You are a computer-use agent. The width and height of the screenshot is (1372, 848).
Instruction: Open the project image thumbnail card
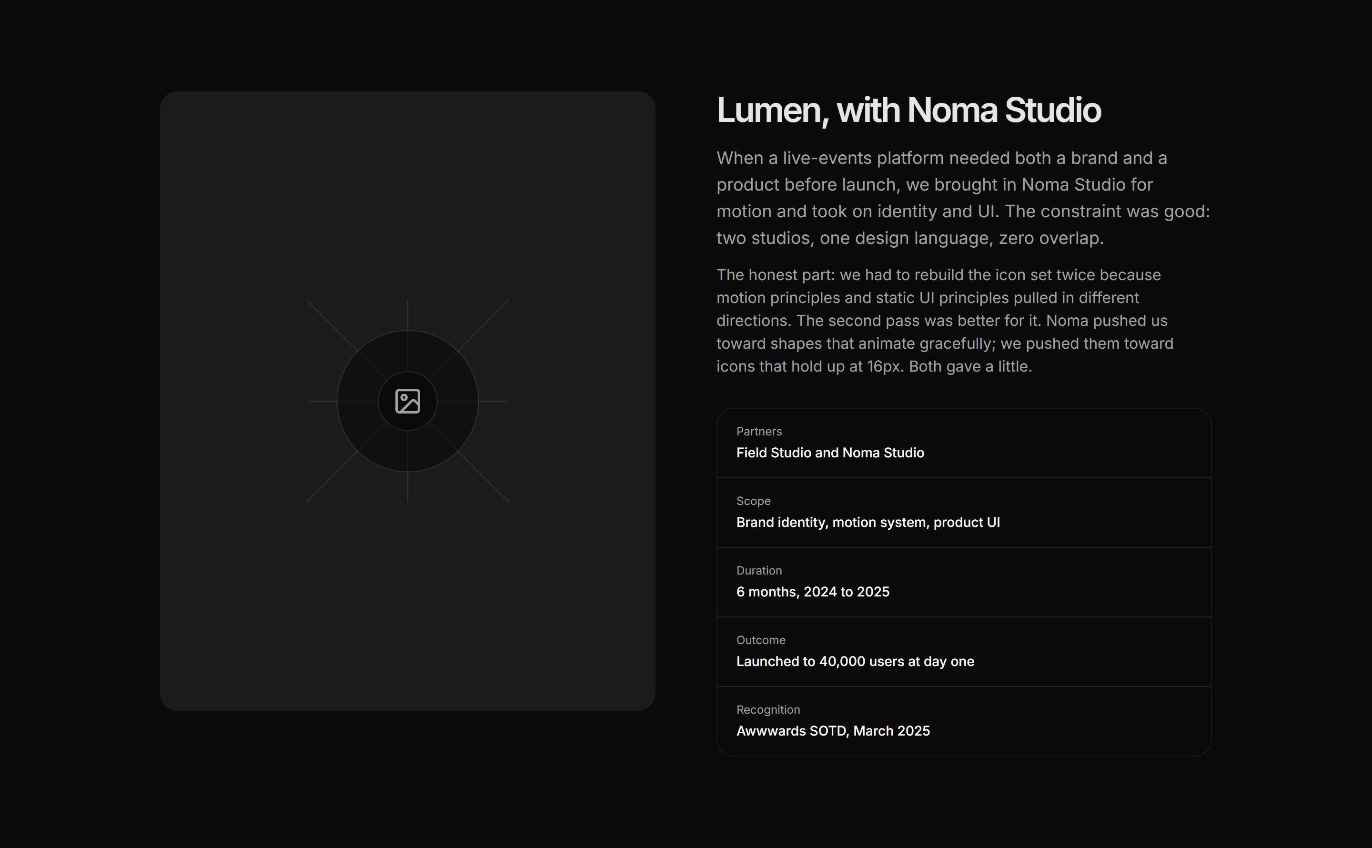[x=408, y=401]
